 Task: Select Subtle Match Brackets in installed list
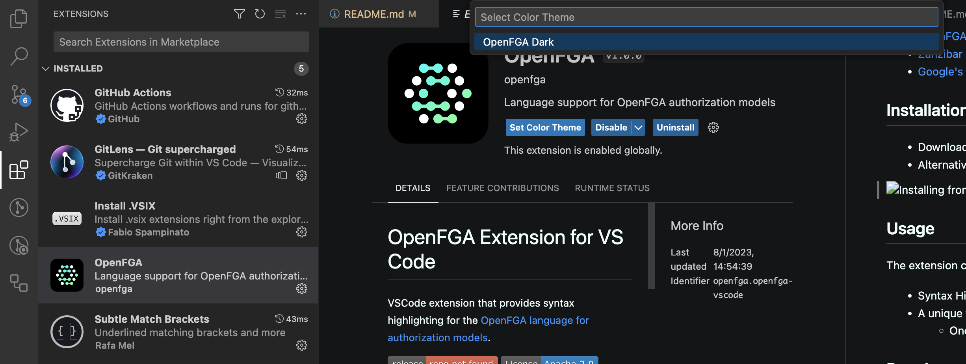[x=178, y=332]
